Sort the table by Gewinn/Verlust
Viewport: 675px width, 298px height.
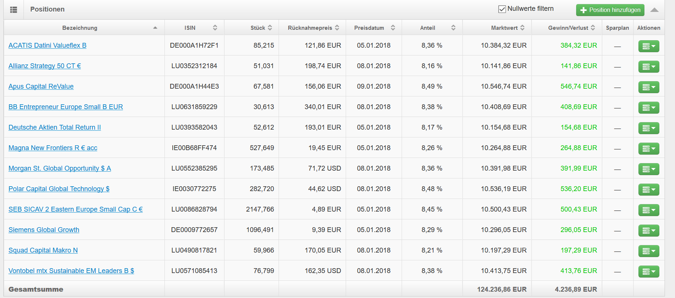567,28
